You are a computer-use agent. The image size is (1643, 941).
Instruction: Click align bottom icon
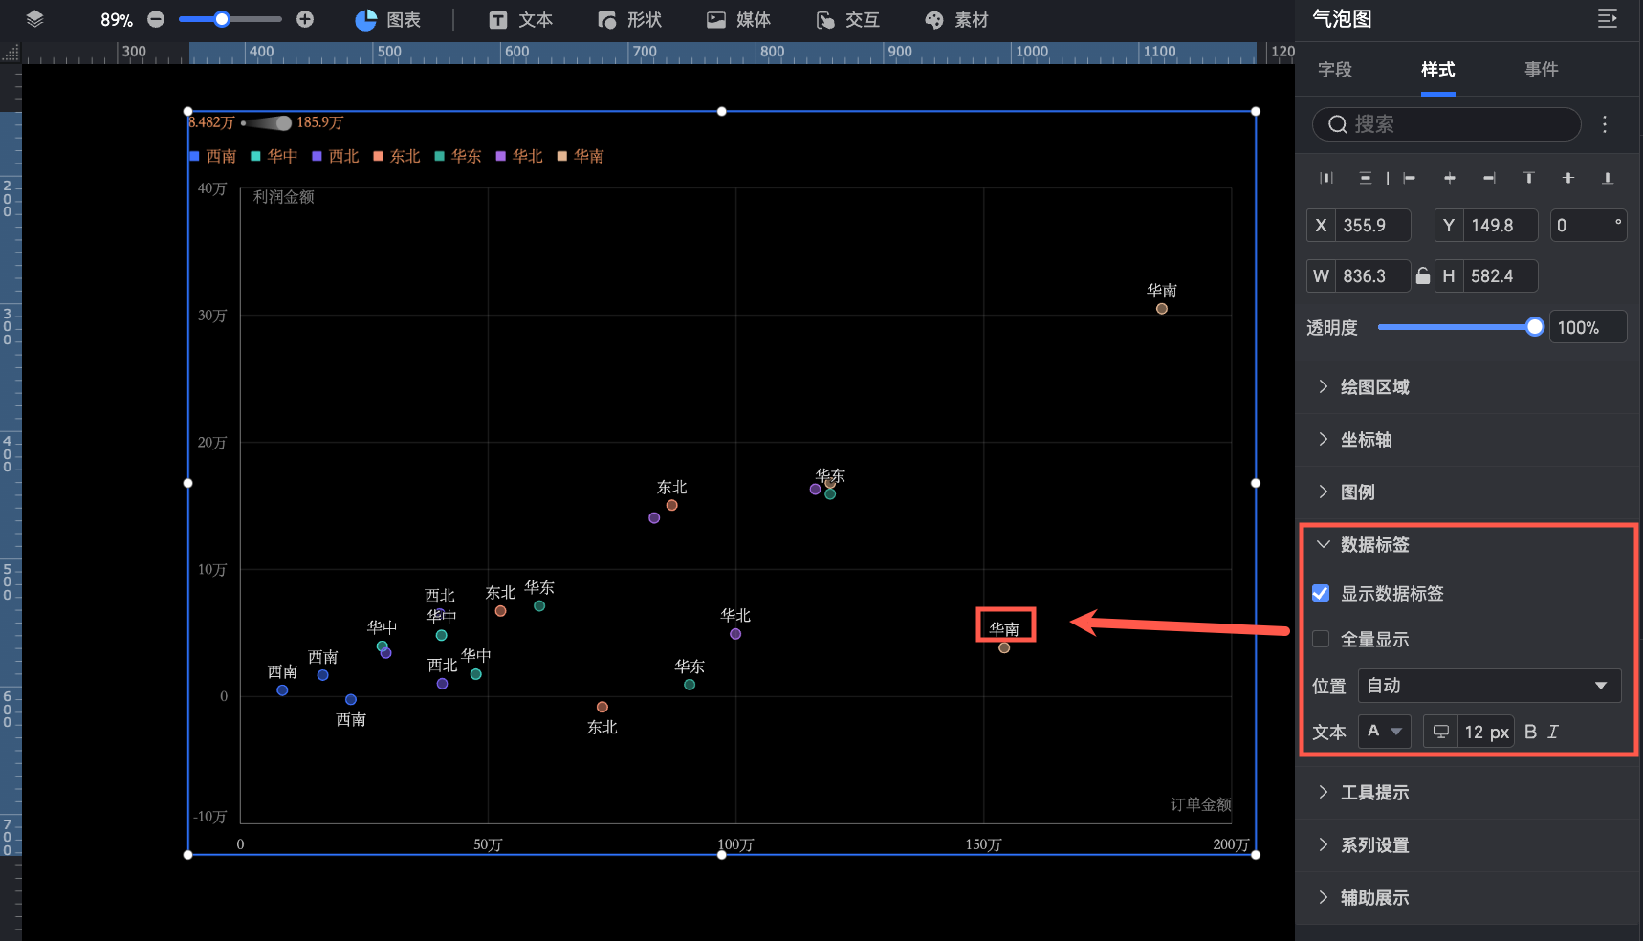pyautogui.click(x=1608, y=178)
